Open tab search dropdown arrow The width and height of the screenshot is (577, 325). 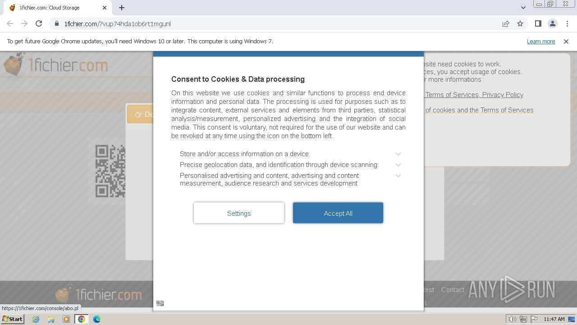523,8
